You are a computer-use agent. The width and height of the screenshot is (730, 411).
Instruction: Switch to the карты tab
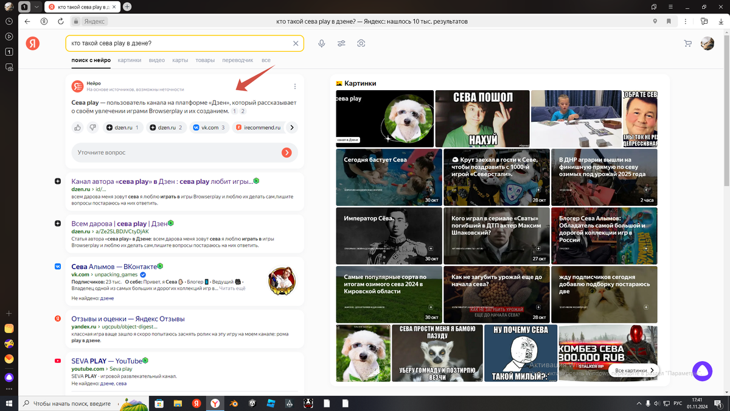tap(180, 60)
